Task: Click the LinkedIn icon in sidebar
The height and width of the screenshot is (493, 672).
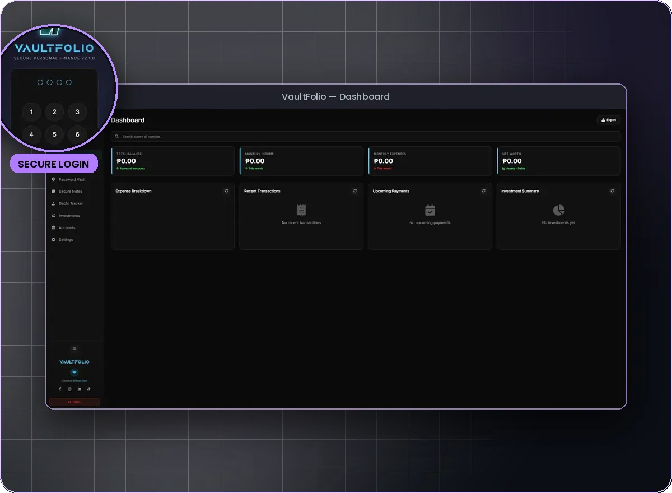Action: pos(79,389)
